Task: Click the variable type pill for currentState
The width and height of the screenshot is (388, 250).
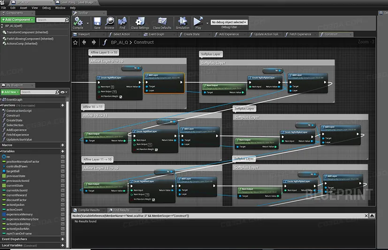Action: pyautogui.click(x=4, y=185)
